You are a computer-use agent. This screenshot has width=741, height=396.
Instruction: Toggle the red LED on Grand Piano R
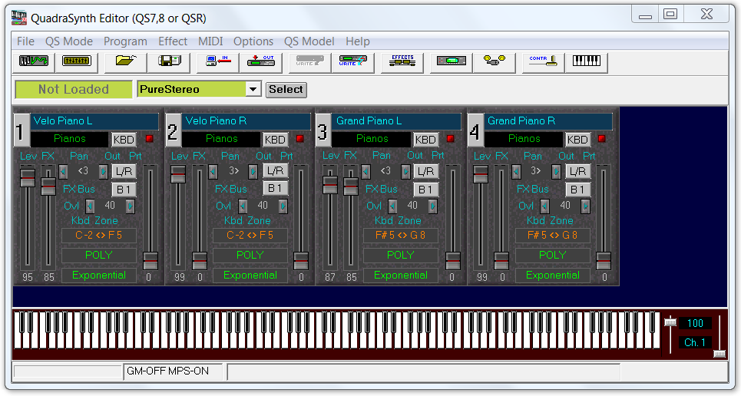(602, 139)
